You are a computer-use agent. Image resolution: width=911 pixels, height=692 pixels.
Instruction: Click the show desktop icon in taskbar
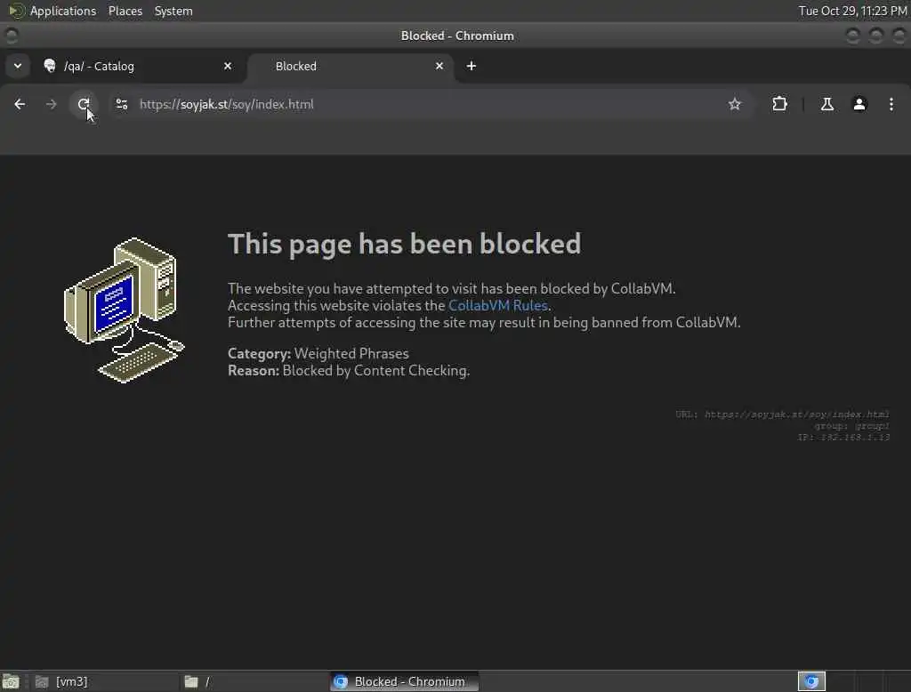click(11, 681)
